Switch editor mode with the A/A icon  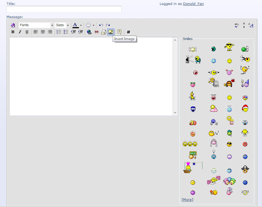click(251, 25)
